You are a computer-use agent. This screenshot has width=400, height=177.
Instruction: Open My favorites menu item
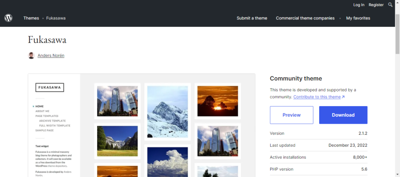358,18
